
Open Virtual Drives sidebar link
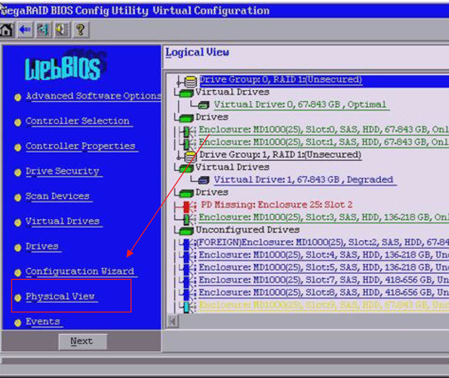pyautogui.click(x=63, y=221)
